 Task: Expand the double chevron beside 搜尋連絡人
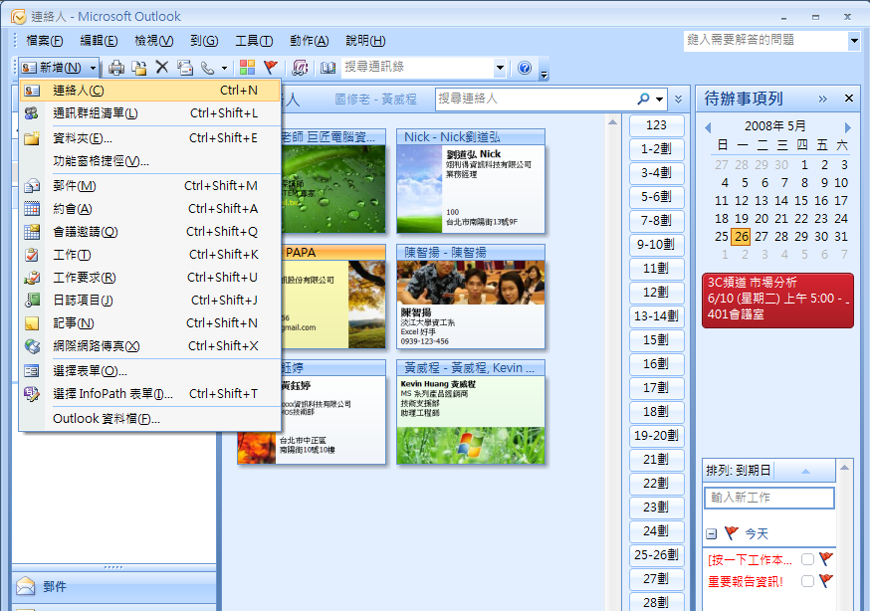coord(678,100)
